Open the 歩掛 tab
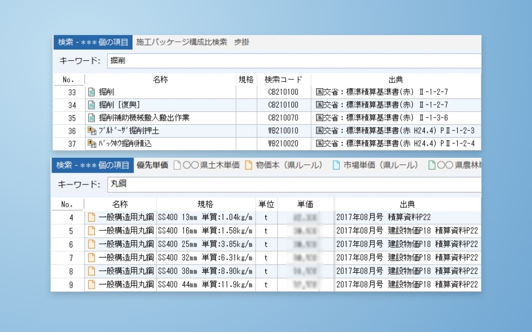 241,42
